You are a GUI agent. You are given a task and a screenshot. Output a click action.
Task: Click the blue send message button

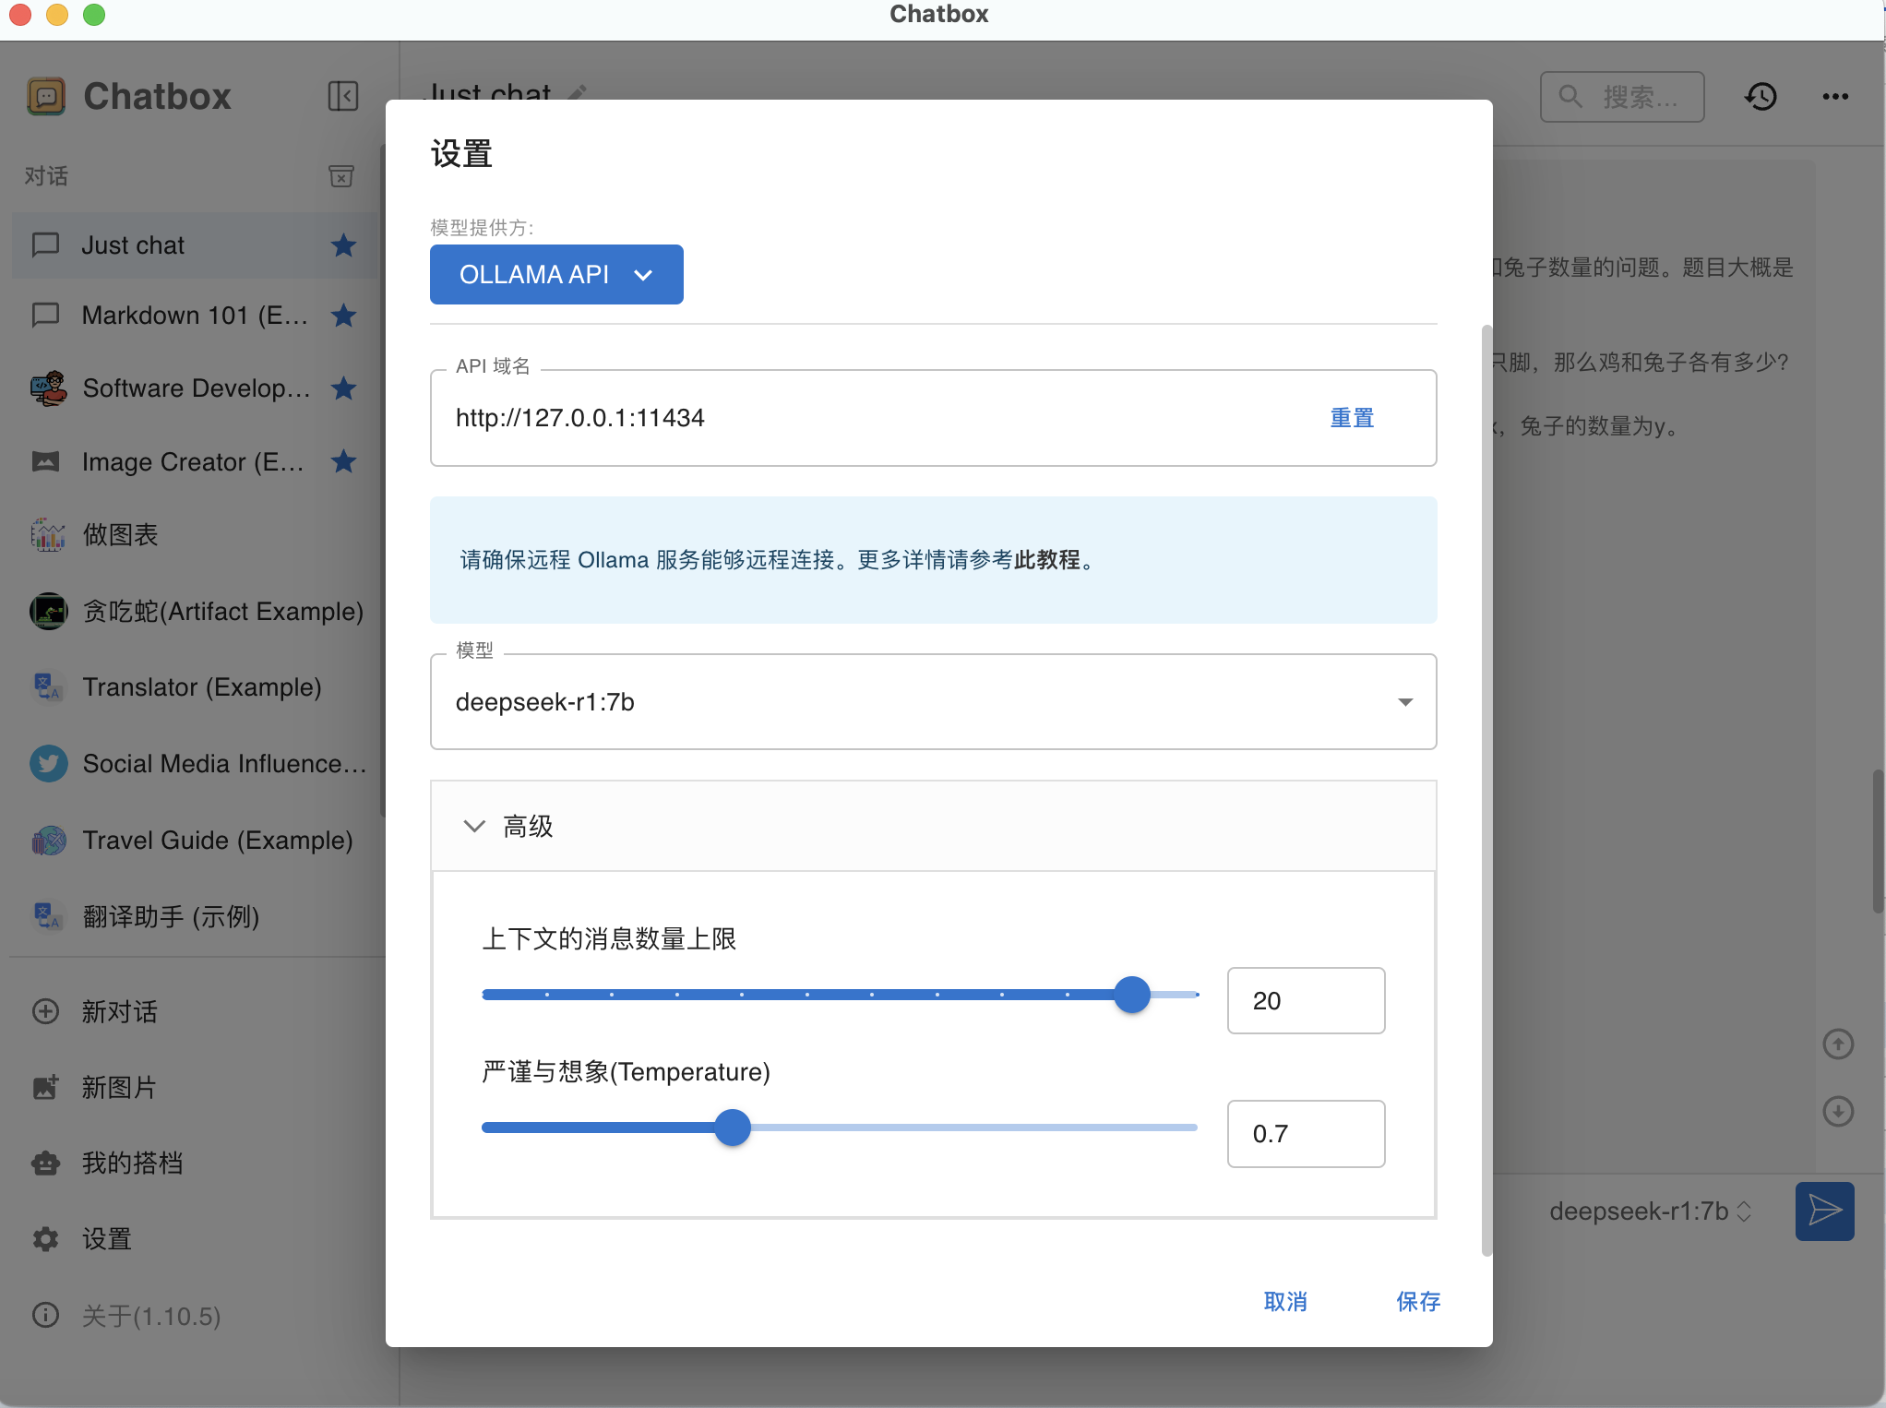pos(1824,1211)
